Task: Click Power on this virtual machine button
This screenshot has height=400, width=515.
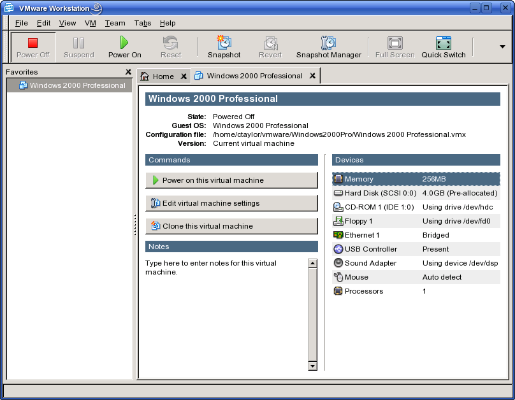Action: [x=231, y=180]
